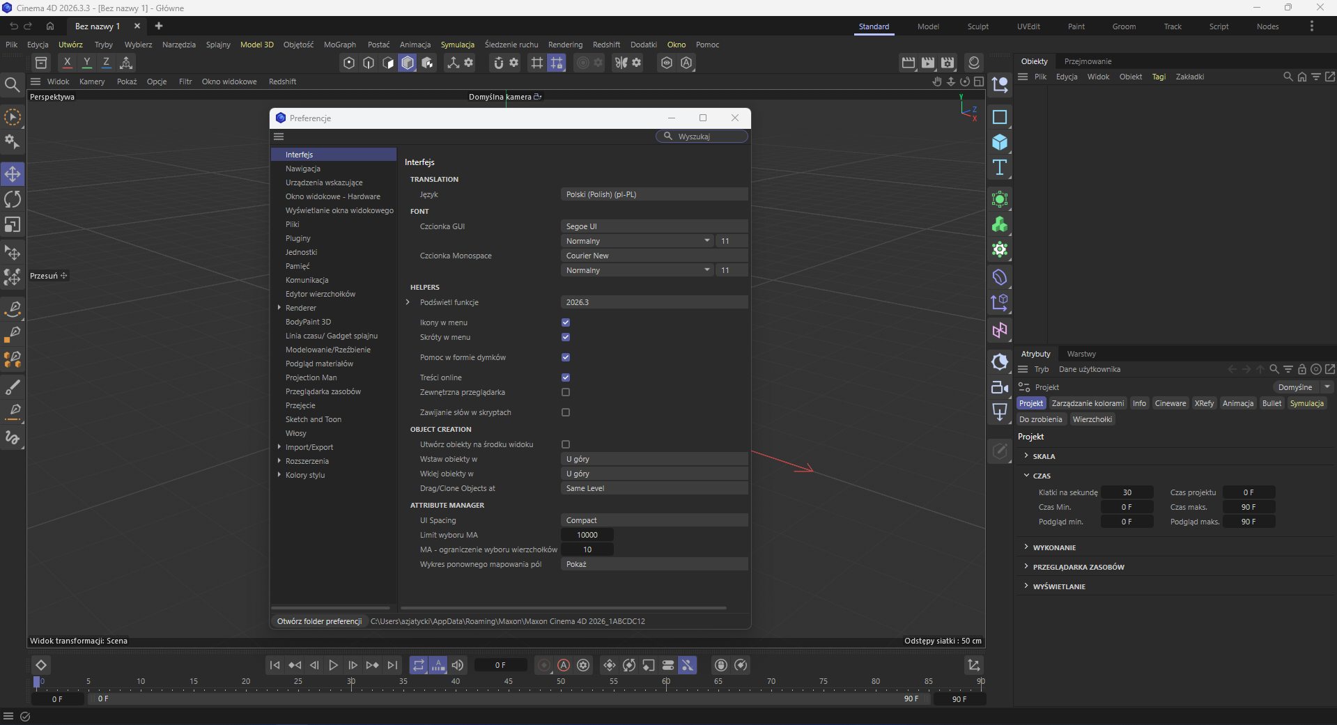Toggle the Z axis lock icon
The width and height of the screenshot is (1337, 725).
[x=106, y=63]
